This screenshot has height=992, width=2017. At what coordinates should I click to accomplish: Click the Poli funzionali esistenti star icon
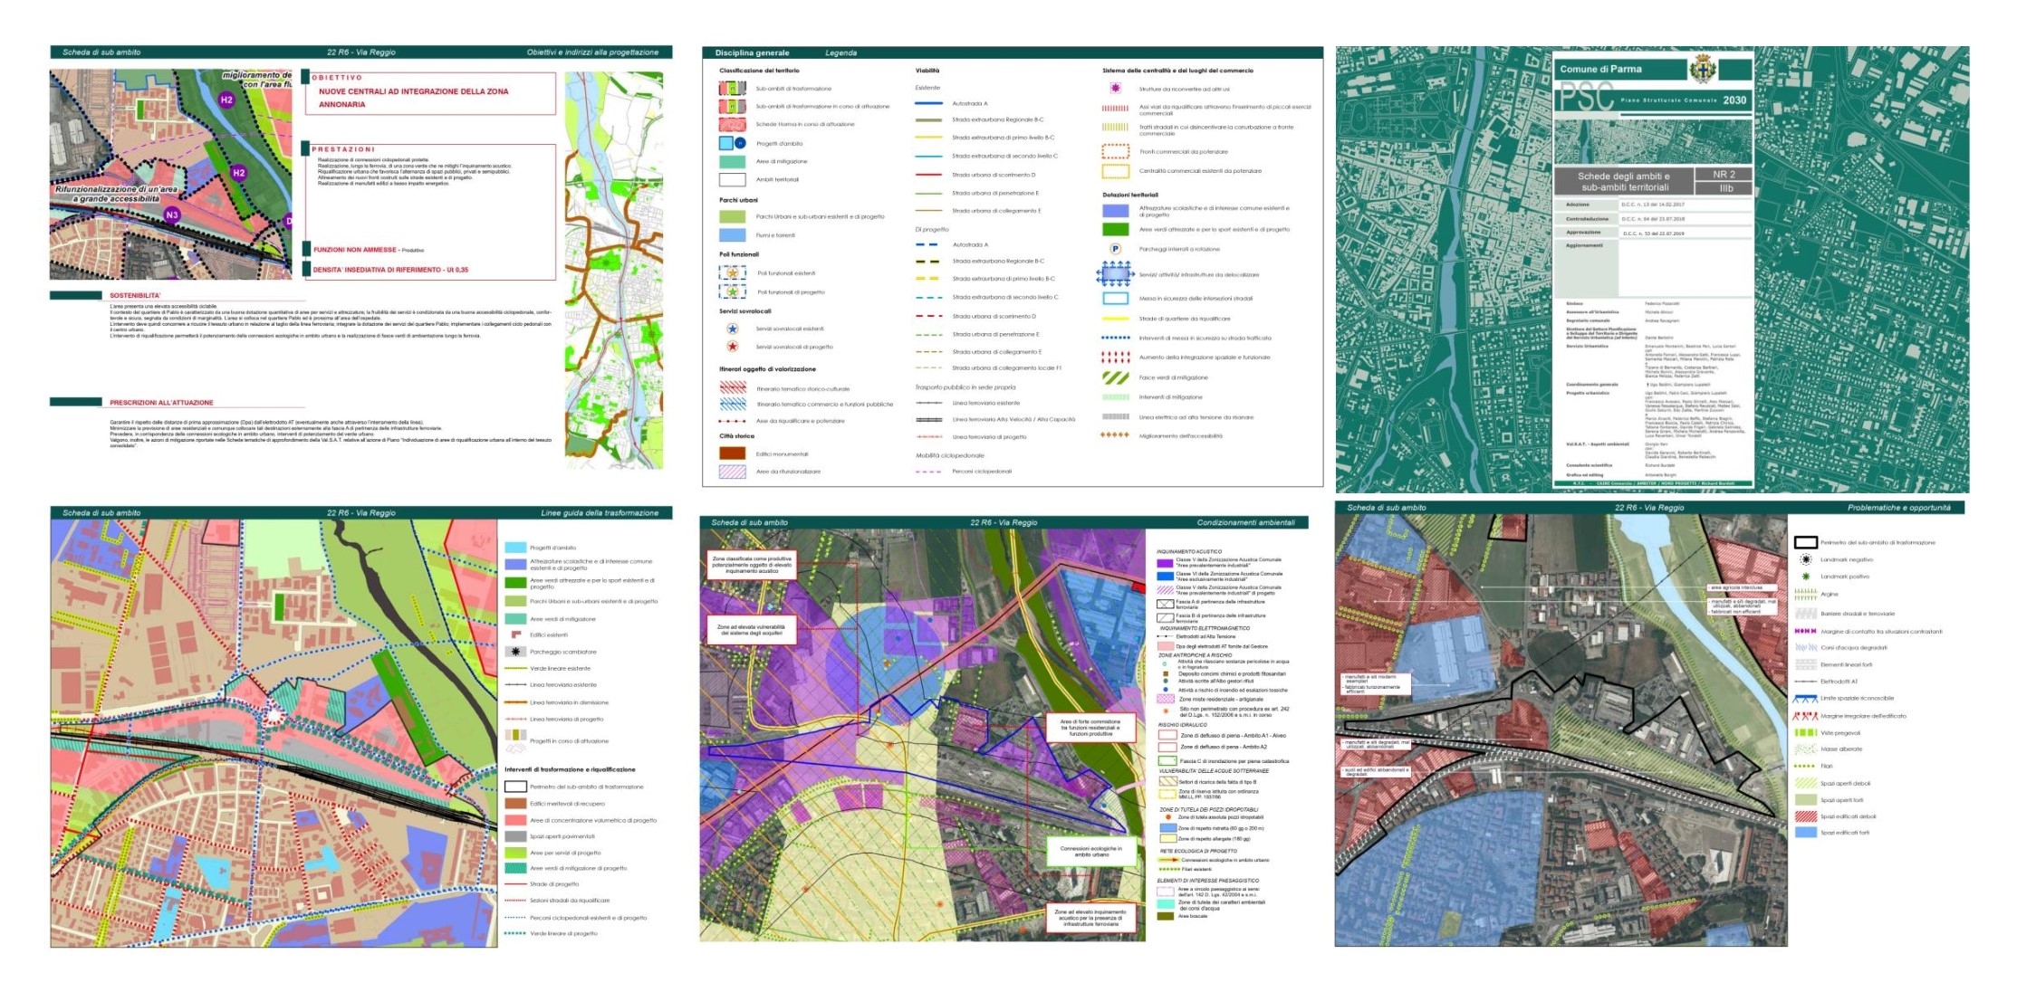[732, 272]
